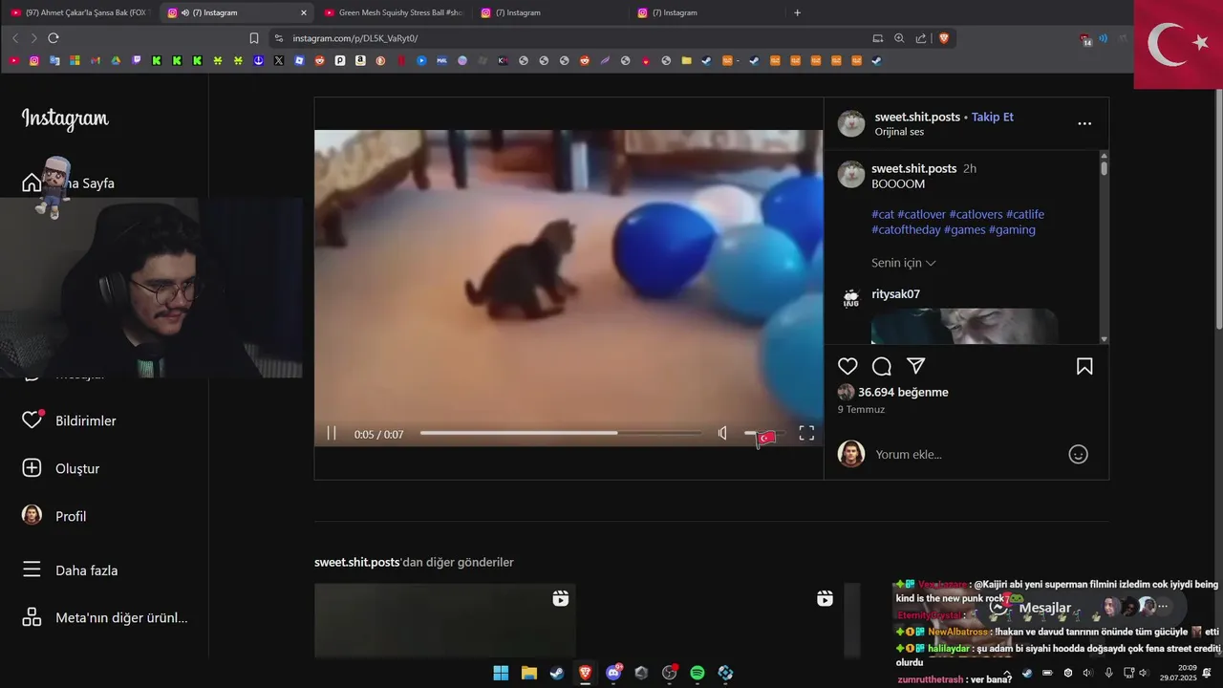Go to Ana Sayfa home in sidebar
This screenshot has height=688, width=1223.
(69, 183)
